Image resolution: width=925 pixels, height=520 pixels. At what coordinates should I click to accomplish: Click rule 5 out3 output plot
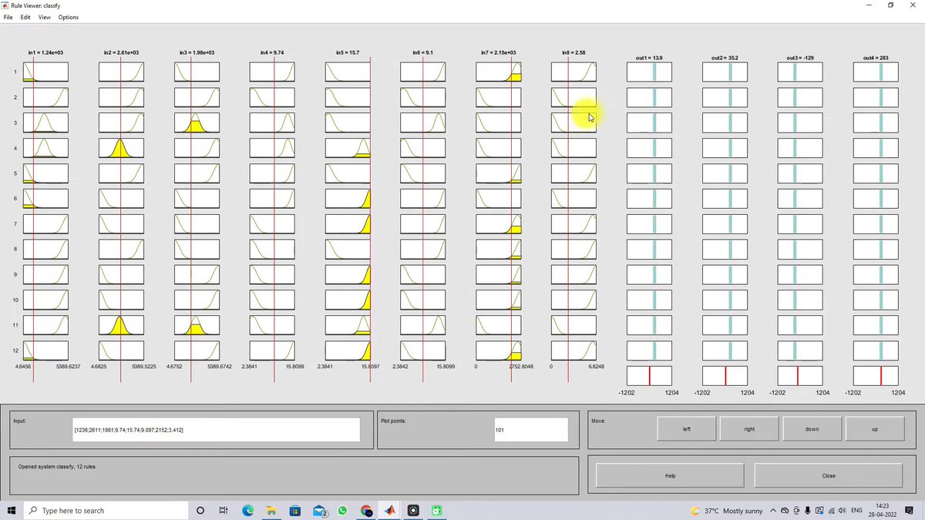(800, 173)
